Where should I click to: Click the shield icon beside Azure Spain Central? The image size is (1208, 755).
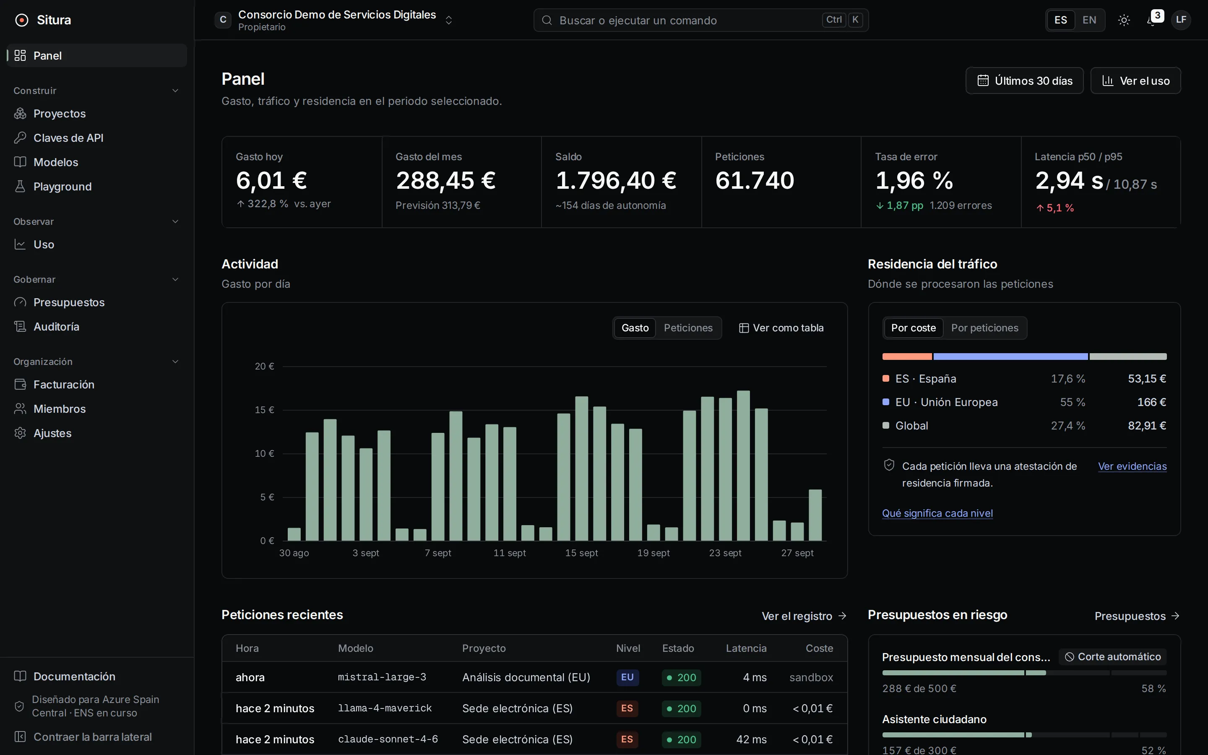[19, 706]
